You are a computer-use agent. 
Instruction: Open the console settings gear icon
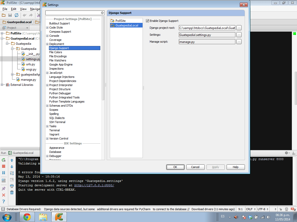(286, 153)
